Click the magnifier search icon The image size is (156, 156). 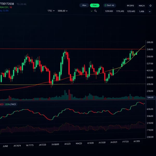[x=95, y=11]
